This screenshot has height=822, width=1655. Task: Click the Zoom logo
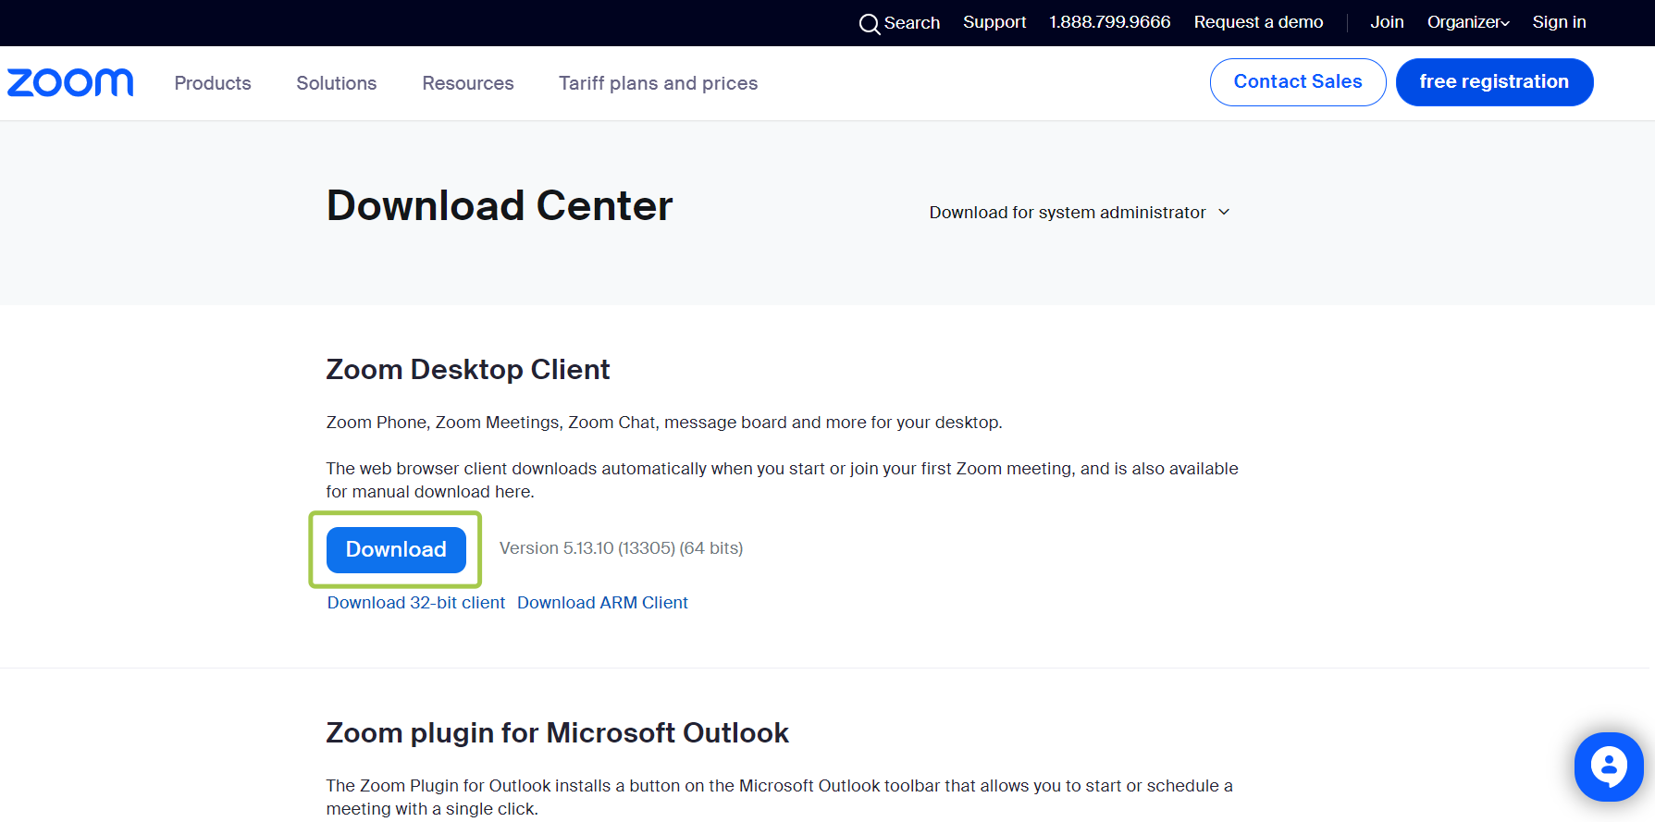(x=70, y=82)
